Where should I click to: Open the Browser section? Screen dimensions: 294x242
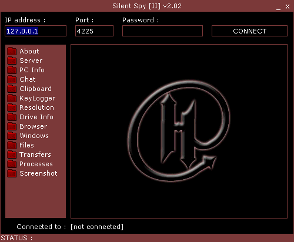34,126
